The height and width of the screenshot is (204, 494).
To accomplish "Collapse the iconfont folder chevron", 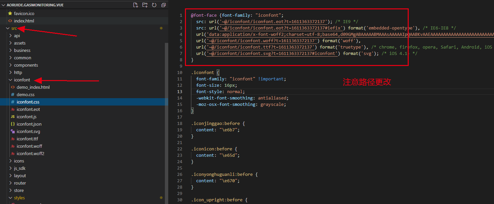I will 10,80.
